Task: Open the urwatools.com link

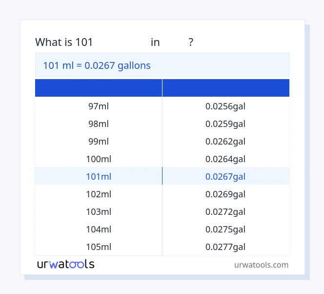Action: pyautogui.click(x=261, y=265)
